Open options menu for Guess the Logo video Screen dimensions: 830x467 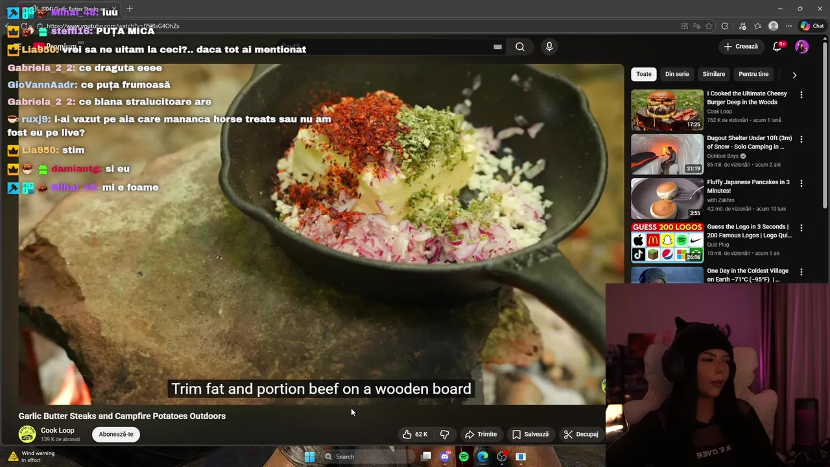pos(801,228)
